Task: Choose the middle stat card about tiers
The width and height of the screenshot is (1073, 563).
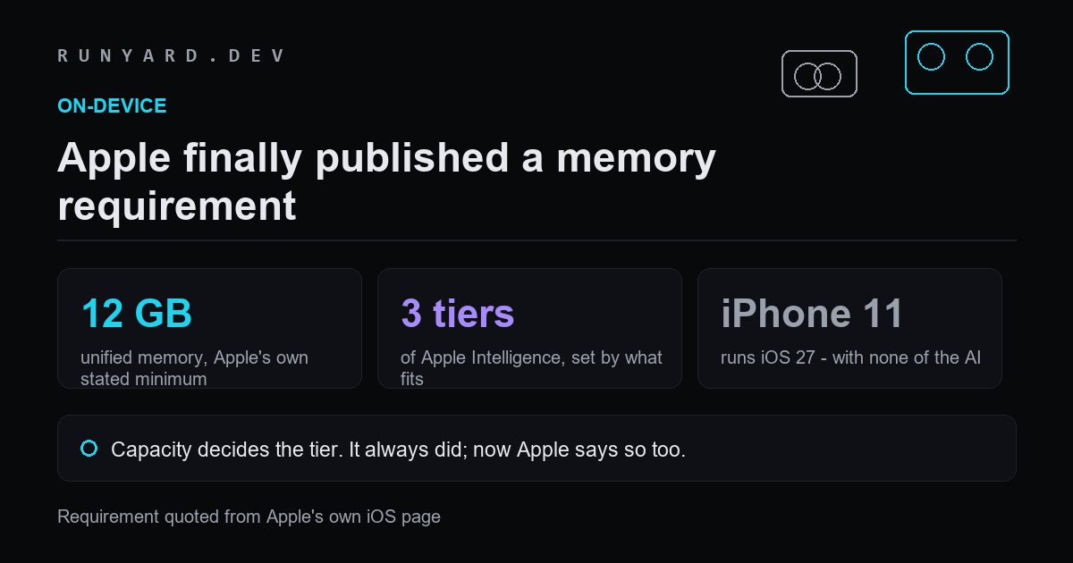Action: coord(529,328)
